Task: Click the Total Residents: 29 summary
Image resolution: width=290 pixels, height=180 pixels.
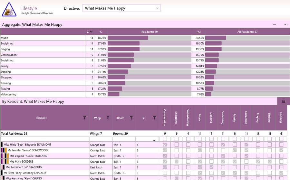Action: click(14, 133)
